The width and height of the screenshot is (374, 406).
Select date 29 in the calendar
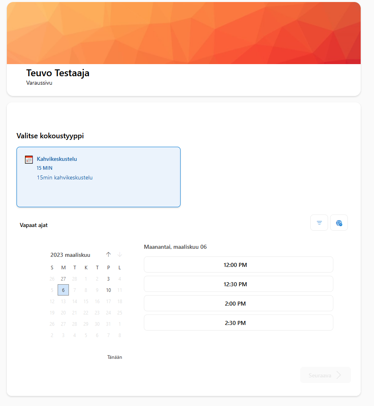point(86,324)
